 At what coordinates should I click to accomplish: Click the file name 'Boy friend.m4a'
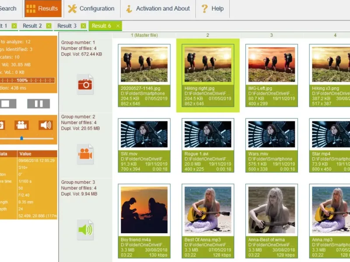click(136, 240)
